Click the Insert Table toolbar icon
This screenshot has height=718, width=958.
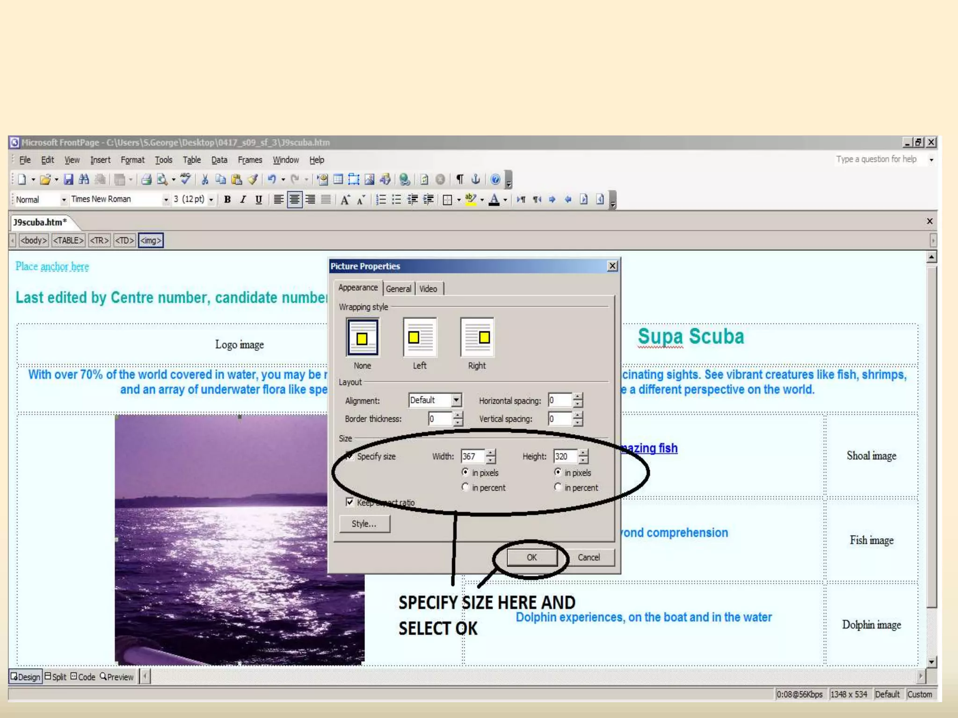[338, 179]
